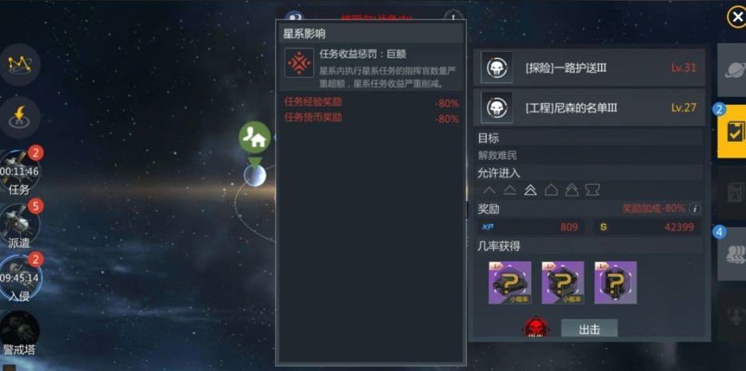The image size is (746, 371).
Task: Select the 警戒塔 watchtower icon
Action: tap(19, 333)
